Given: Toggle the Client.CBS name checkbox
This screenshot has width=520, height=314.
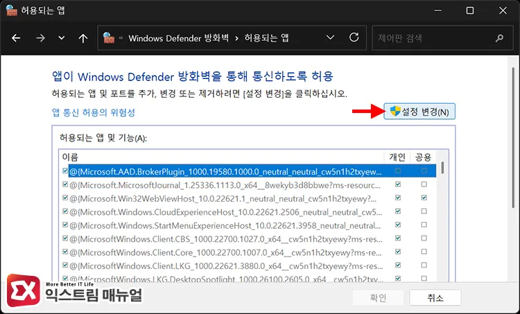Looking at the screenshot, I should 65,238.
